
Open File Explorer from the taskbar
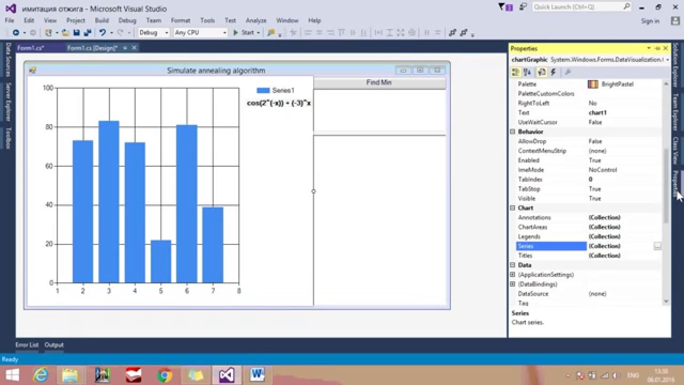point(71,375)
